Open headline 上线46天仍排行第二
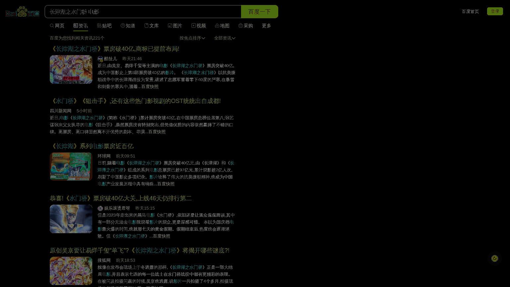This screenshot has width=510, height=287. coord(121,198)
